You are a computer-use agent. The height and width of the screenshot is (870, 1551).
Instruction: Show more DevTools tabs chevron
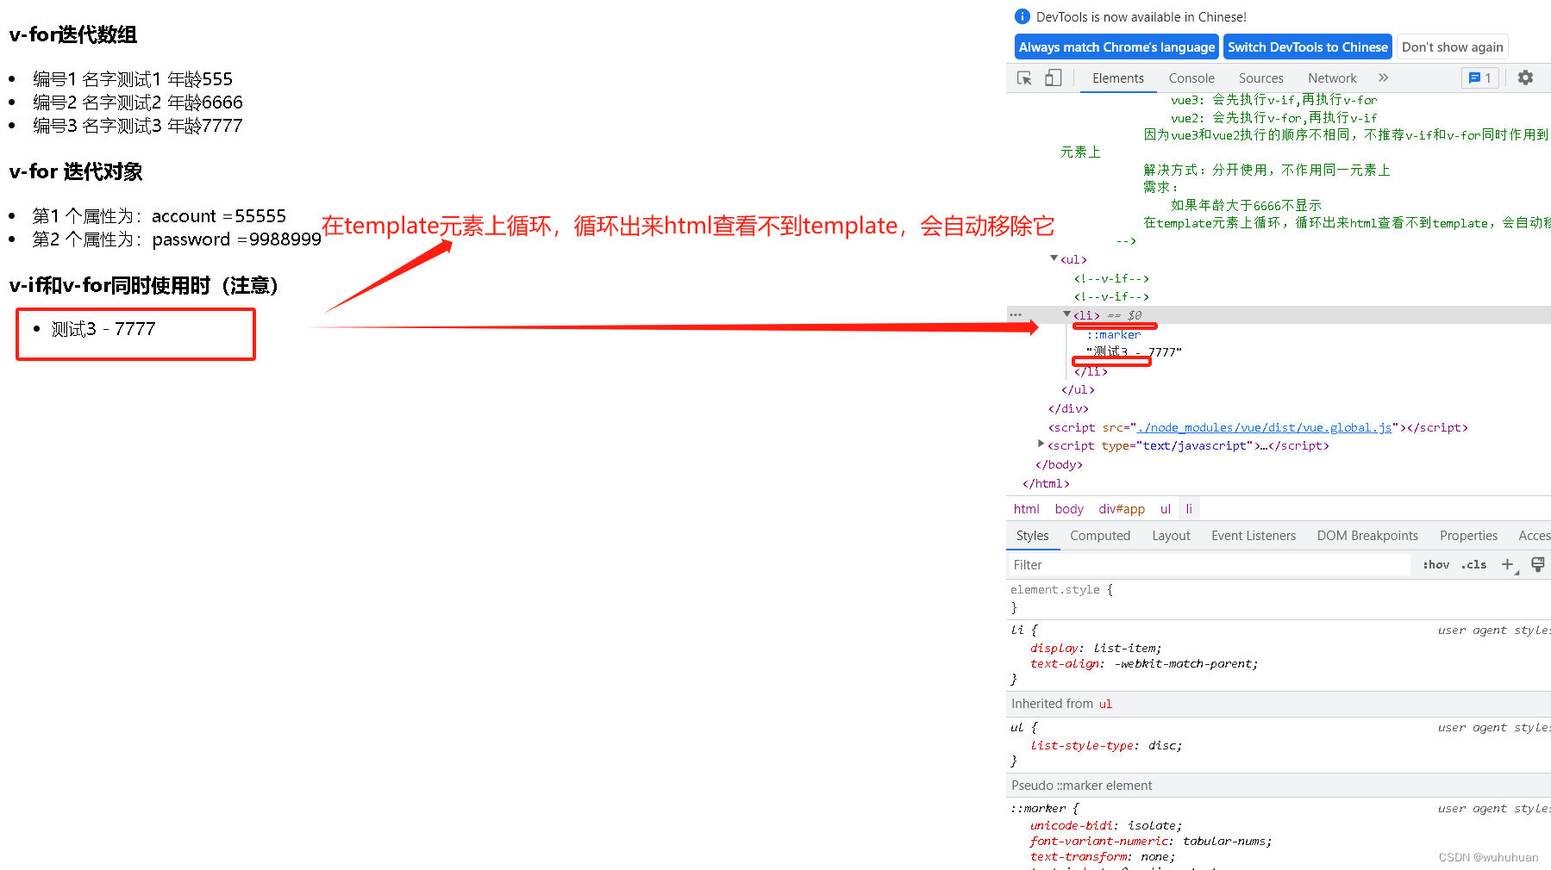[1384, 78]
